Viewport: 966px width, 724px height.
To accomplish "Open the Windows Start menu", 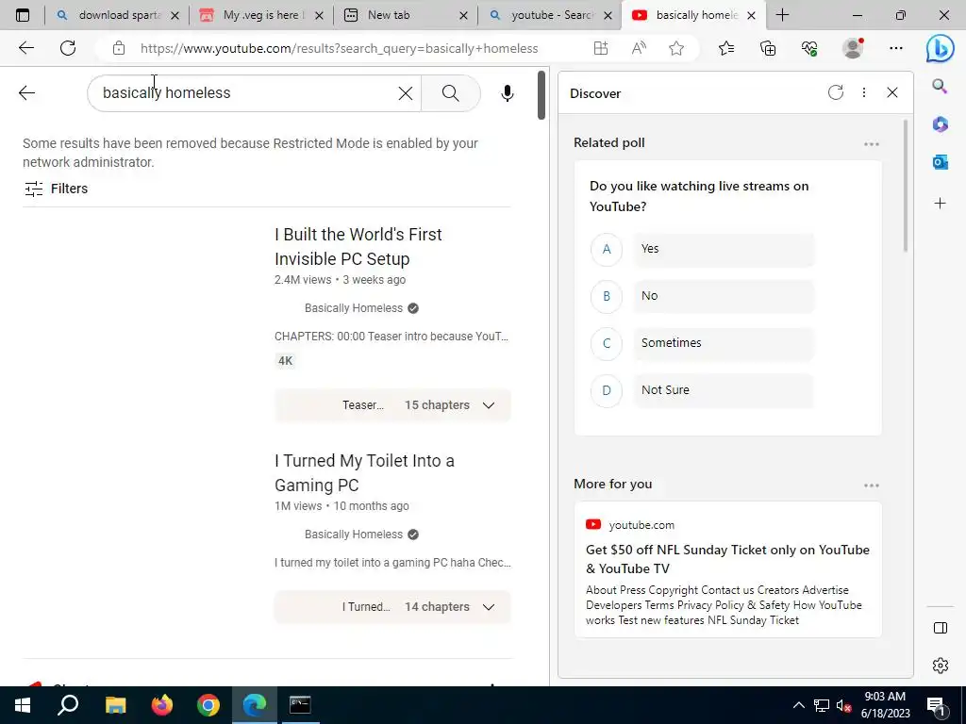I will tap(23, 705).
